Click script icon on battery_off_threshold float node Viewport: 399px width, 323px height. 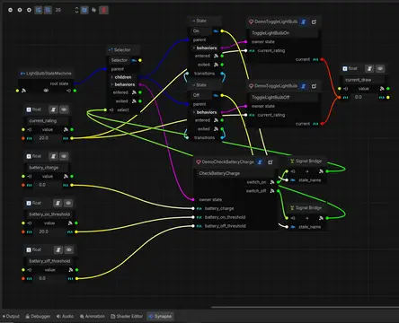[x=58, y=249]
